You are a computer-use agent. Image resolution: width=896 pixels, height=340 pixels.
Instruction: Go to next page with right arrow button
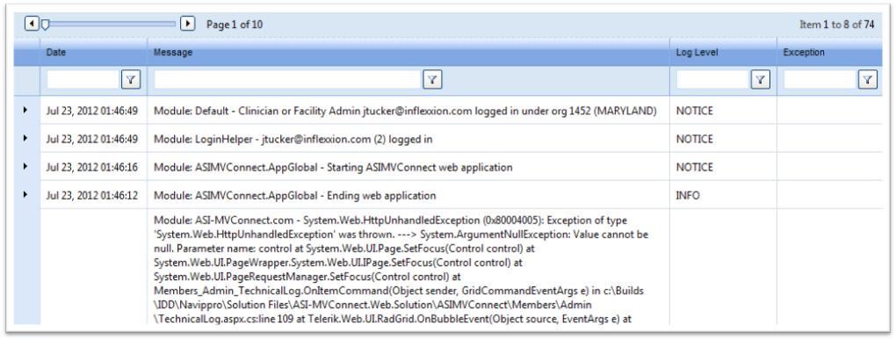point(187,24)
